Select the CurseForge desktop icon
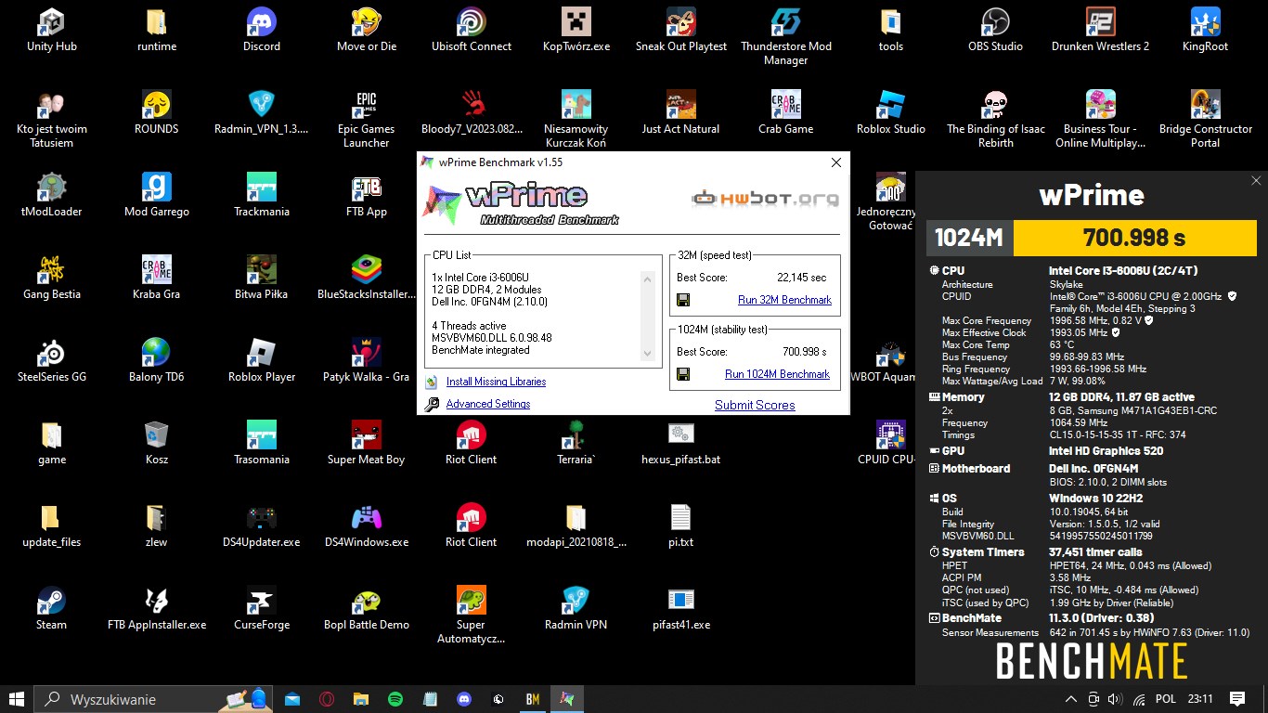 (262, 608)
